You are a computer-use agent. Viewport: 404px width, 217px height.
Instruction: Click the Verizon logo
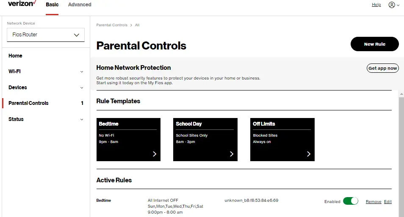coord(22,3)
